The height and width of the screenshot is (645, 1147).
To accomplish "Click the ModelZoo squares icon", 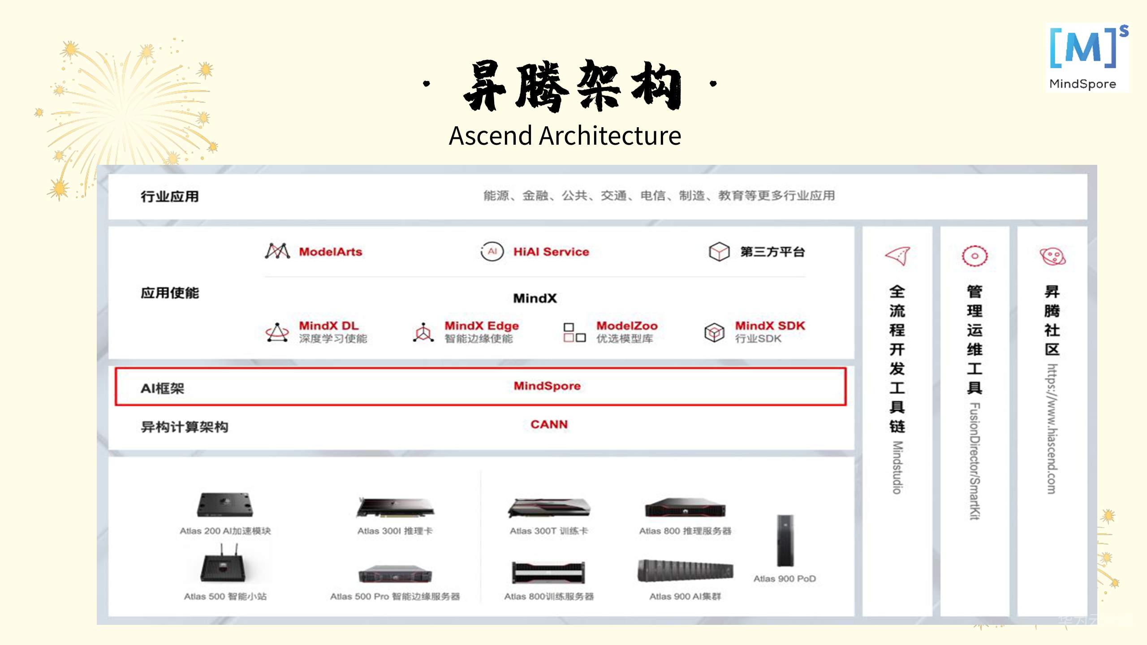I will click(x=574, y=332).
